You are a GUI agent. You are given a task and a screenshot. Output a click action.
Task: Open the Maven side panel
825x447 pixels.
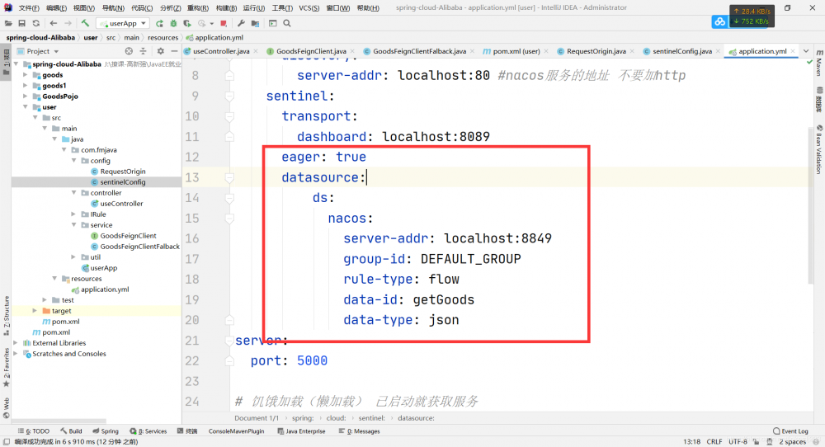818,64
